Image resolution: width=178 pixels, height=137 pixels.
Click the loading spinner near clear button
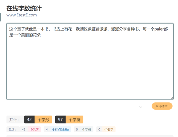pos(141,106)
